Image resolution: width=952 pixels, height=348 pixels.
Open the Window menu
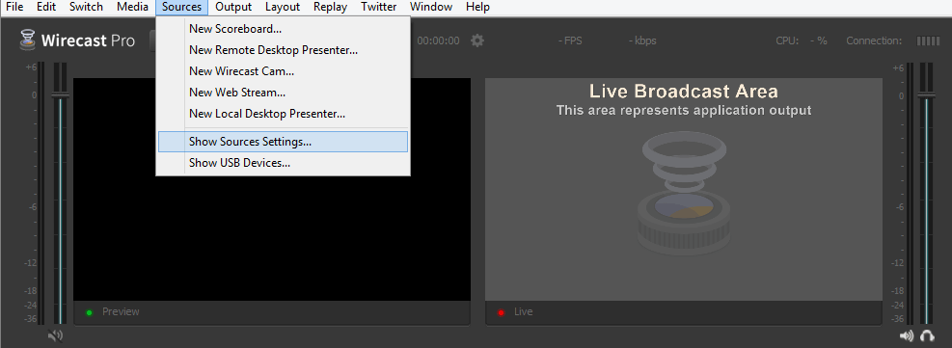tap(430, 8)
